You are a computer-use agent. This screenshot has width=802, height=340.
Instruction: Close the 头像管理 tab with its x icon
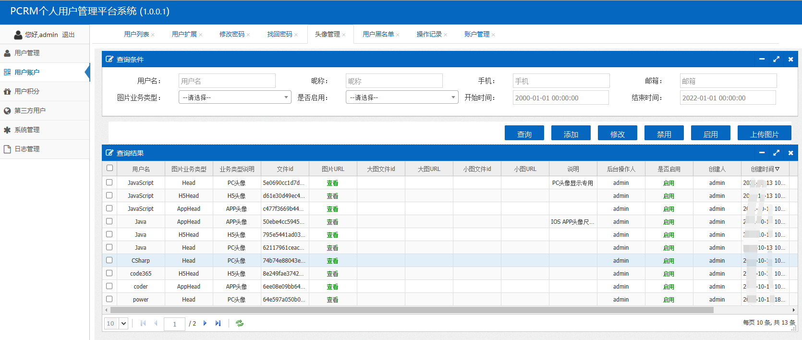pos(344,35)
